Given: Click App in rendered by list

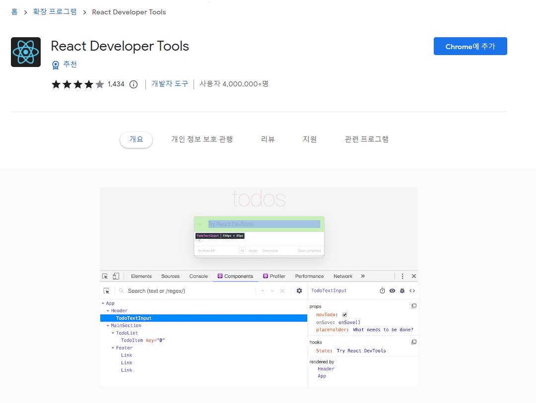Looking at the screenshot, I should pos(322,376).
